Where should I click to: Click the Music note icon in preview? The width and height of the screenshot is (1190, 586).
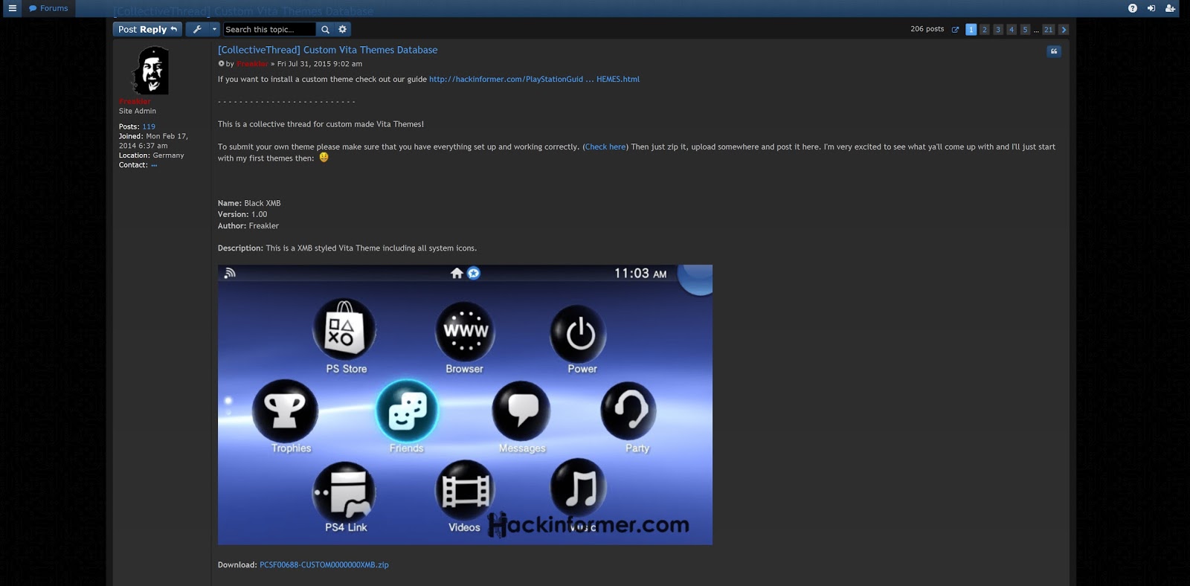pyautogui.click(x=579, y=488)
